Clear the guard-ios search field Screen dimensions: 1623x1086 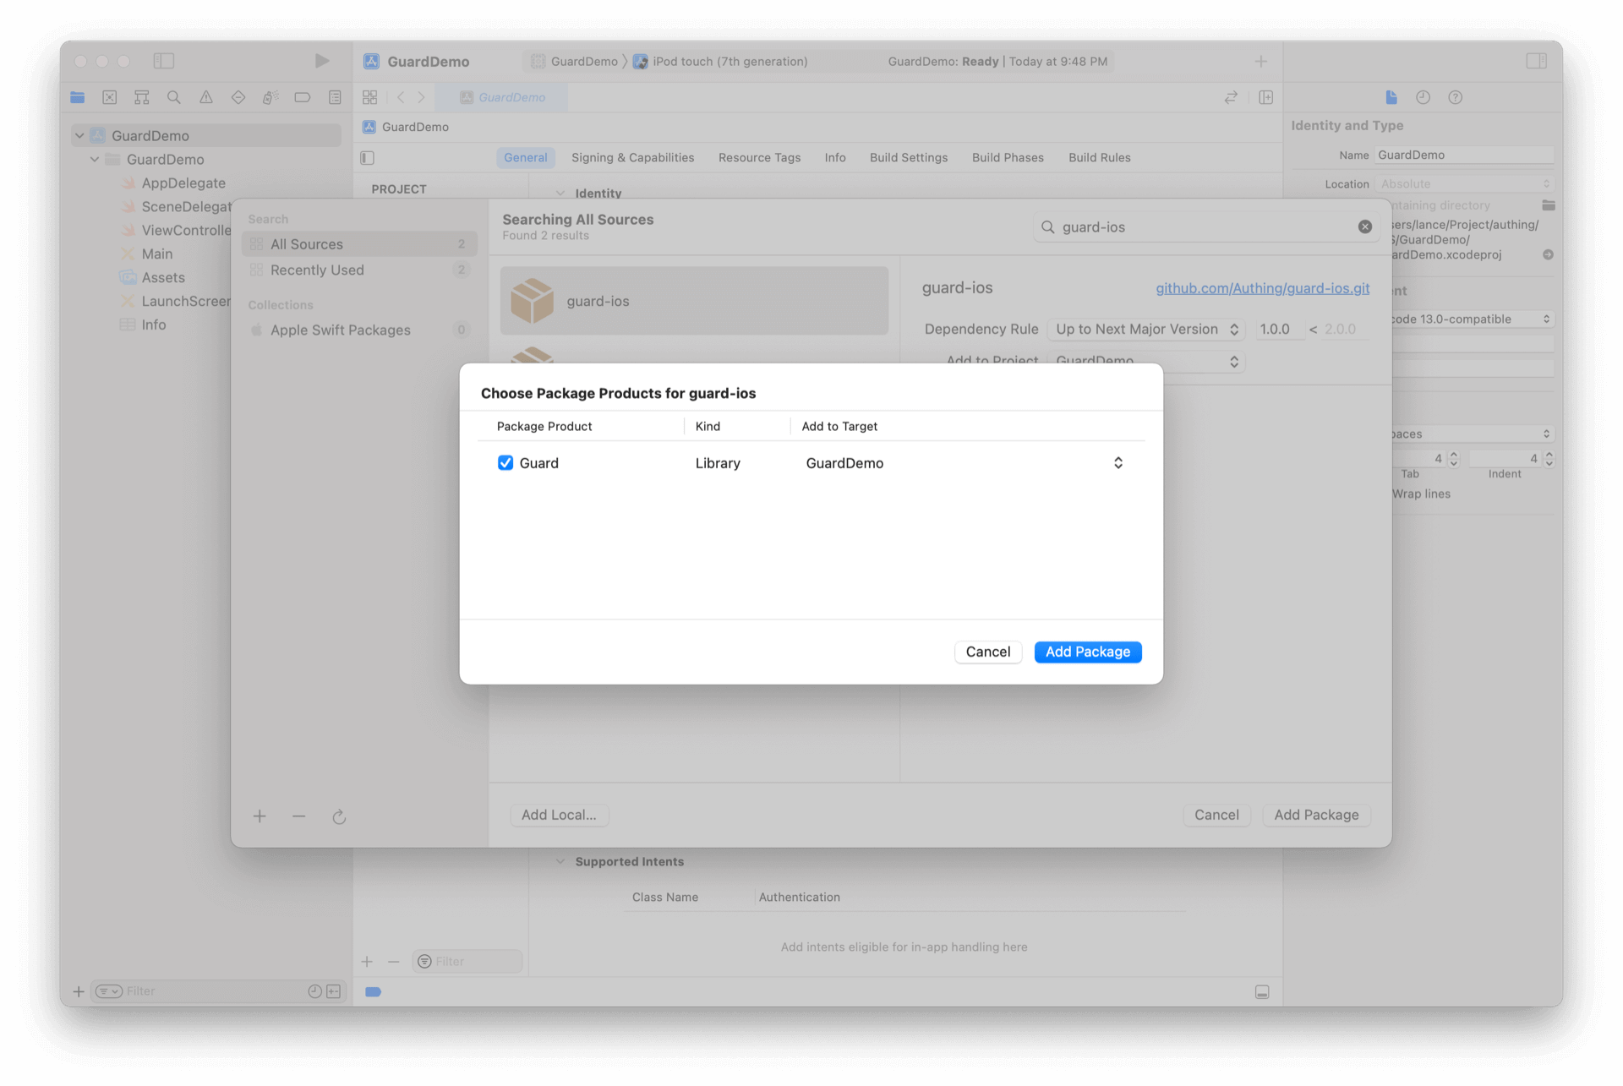[x=1365, y=226]
